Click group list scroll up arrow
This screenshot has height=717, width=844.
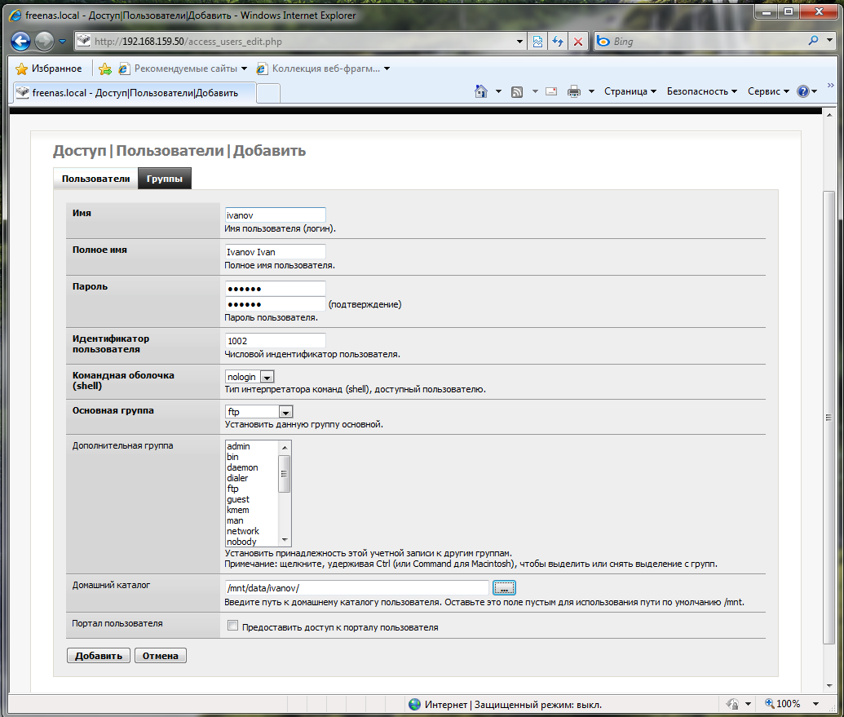pos(285,447)
